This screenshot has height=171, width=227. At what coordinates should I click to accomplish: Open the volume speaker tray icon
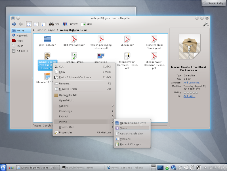click(x=186, y=168)
